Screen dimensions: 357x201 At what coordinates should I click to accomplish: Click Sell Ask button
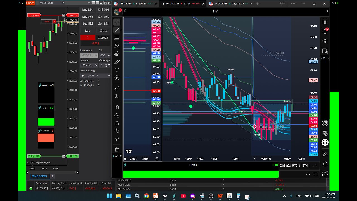[x=103, y=17]
